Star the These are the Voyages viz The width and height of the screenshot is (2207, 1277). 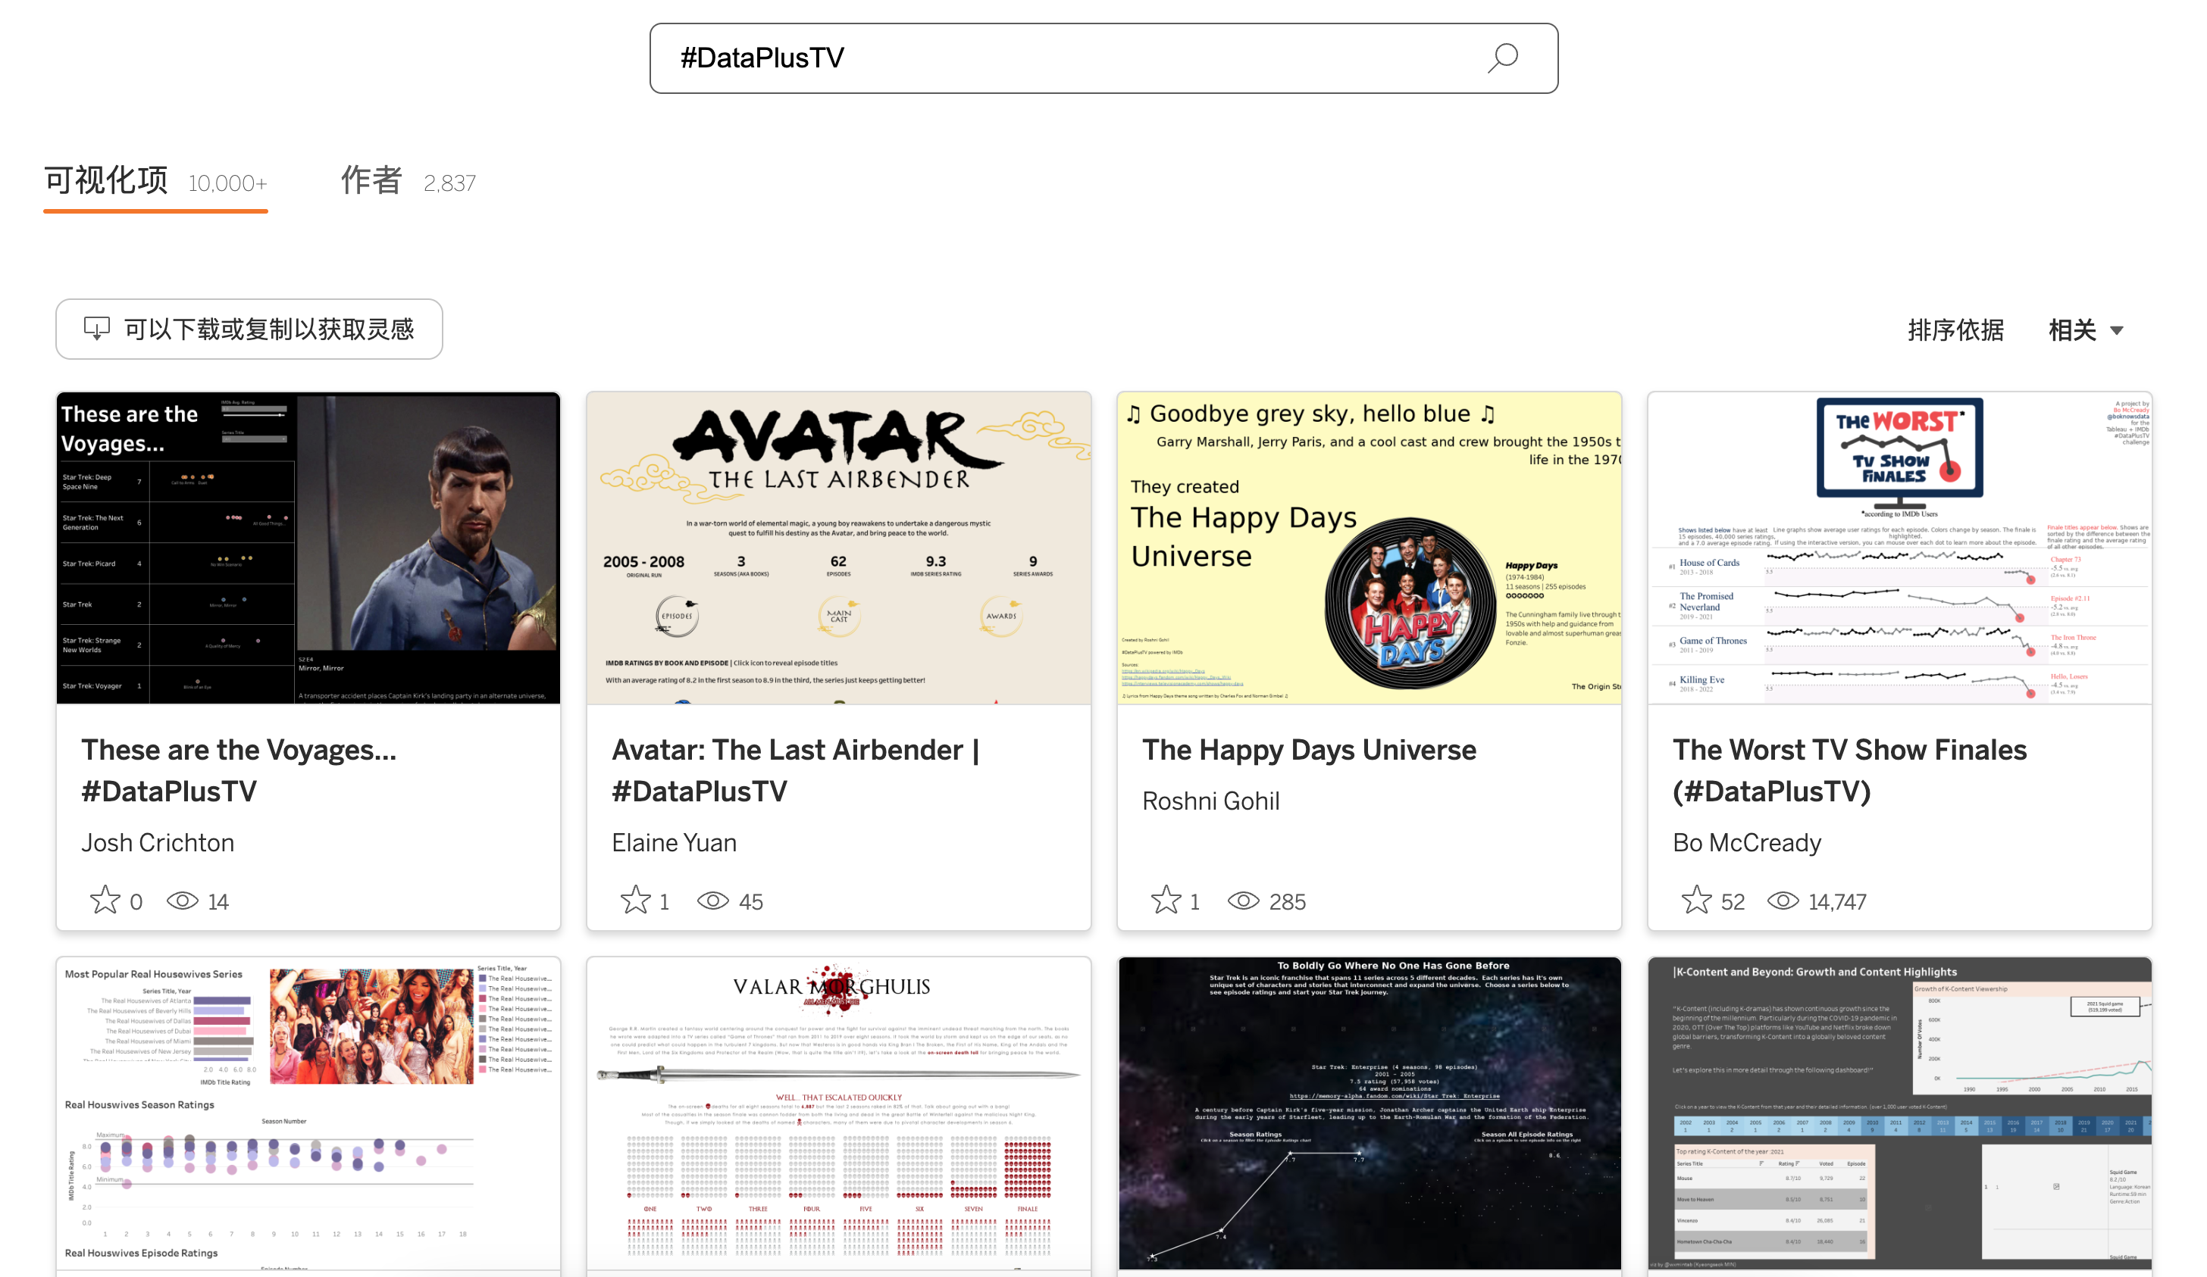105,900
